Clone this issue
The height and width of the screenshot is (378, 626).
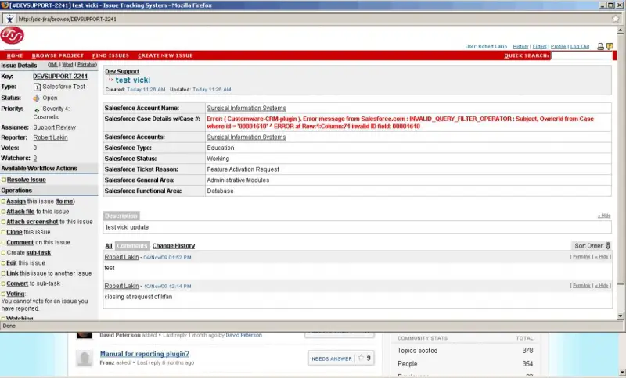click(x=14, y=232)
